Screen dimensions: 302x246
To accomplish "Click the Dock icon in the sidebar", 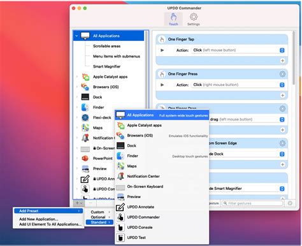I will point(85,97).
